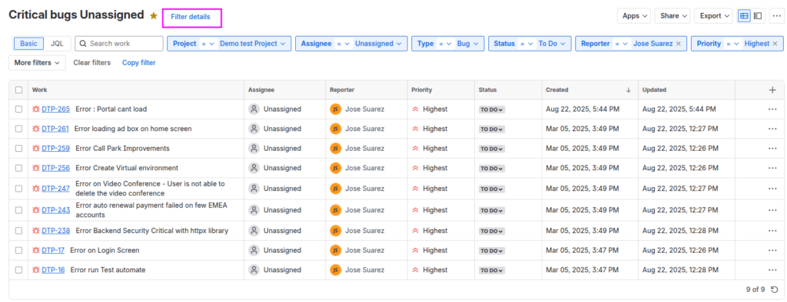787x302 pixels.
Task: Open row actions for DTP-17
Action: 772,251
